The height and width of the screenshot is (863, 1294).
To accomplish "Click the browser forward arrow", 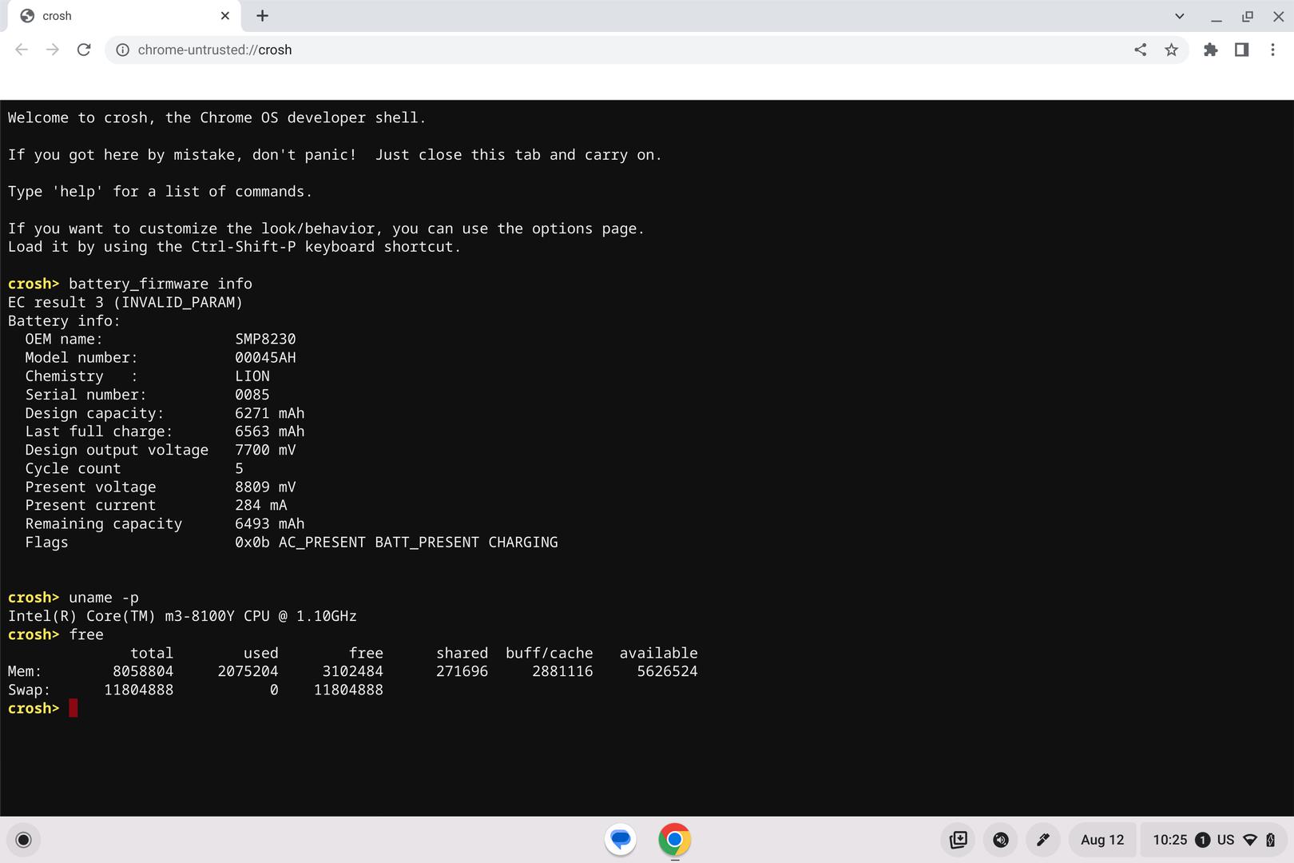I will coord(53,50).
